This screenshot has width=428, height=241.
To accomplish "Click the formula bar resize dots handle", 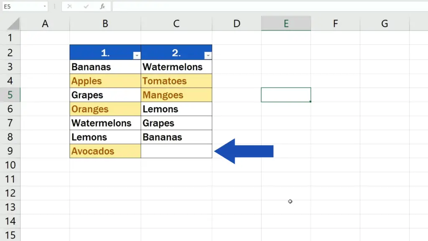I will coord(54,6).
